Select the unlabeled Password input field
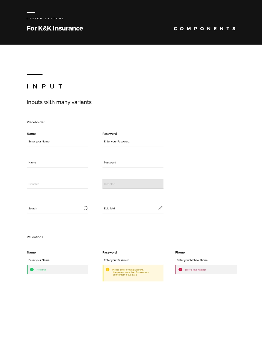Screen dimensions: 262x348 (133, 163)
